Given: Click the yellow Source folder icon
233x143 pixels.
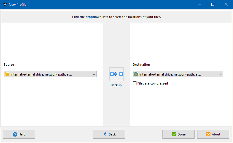Looking at the screenshot, I should 7,74.
